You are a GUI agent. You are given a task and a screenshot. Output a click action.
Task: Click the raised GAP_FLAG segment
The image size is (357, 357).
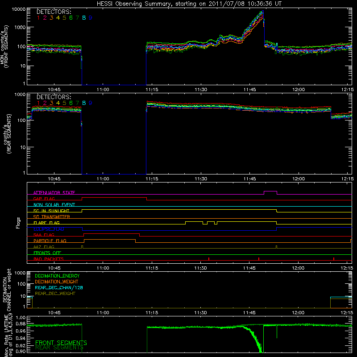(114, 198)
